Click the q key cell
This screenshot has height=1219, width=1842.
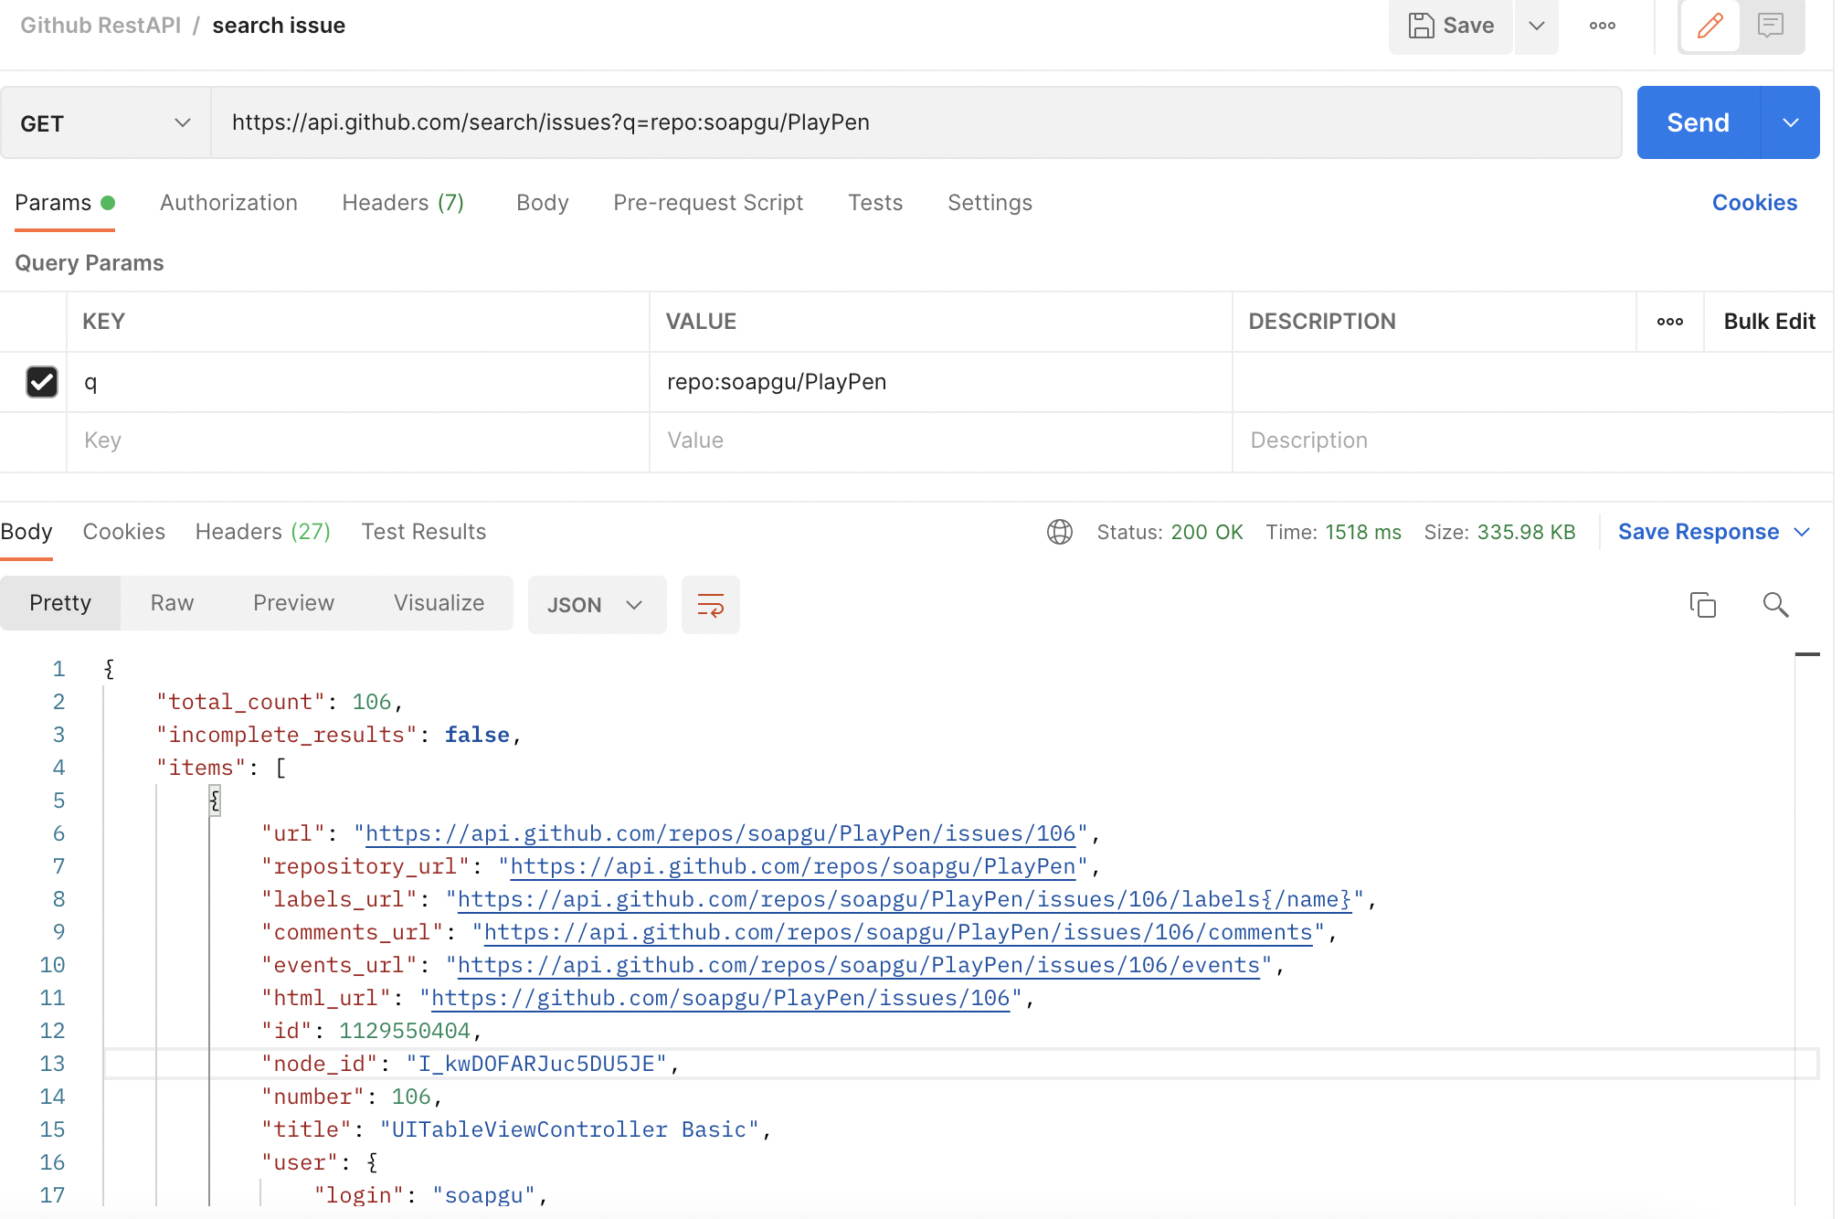coord(358,382)
